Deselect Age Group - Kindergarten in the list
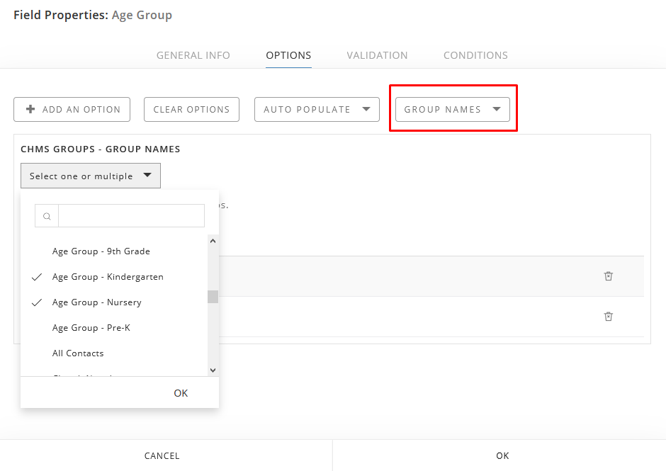 (x=107, y=276)
